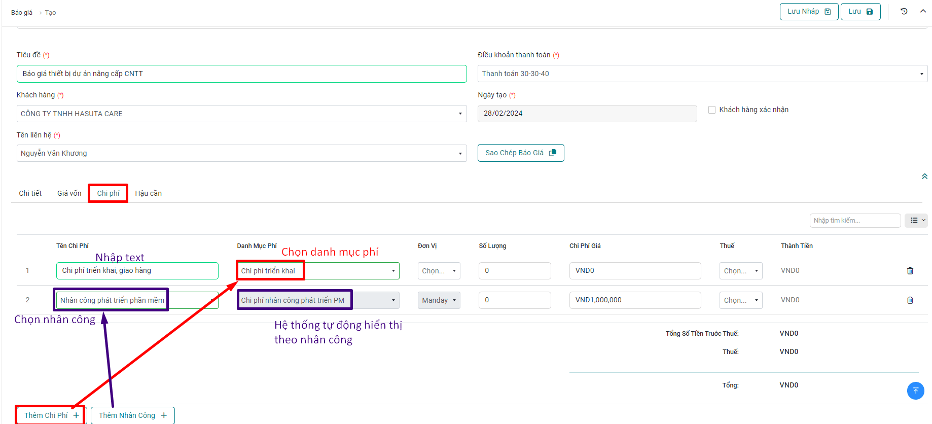
Task: Open the Điều khoản thanh toán dropdown
Action: [x=702, y=74]
